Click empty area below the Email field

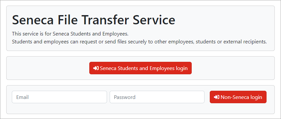[x=59, y=108]
